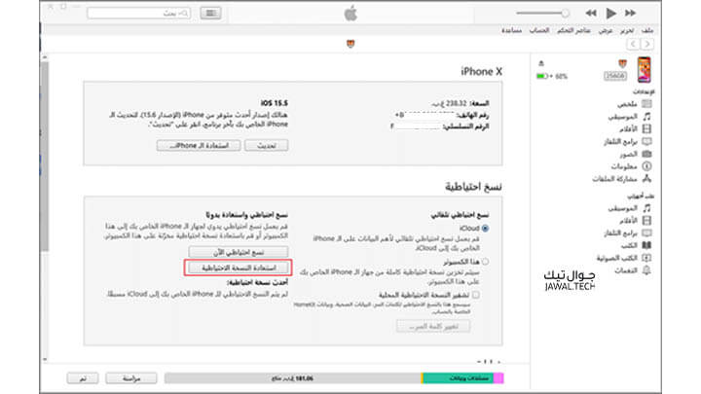Screen dimensions: 701x394
Task: Click the device badge icon below the Apple logo
Action: (350, 44)
